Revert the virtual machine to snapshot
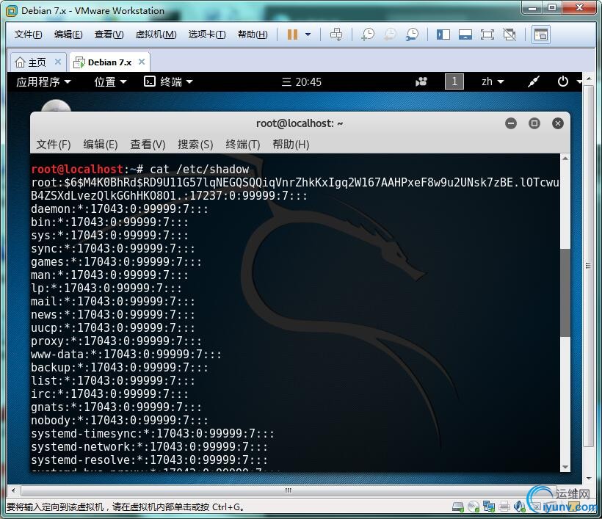This screenshot has width=602, height=519. (x=390, y=35)
